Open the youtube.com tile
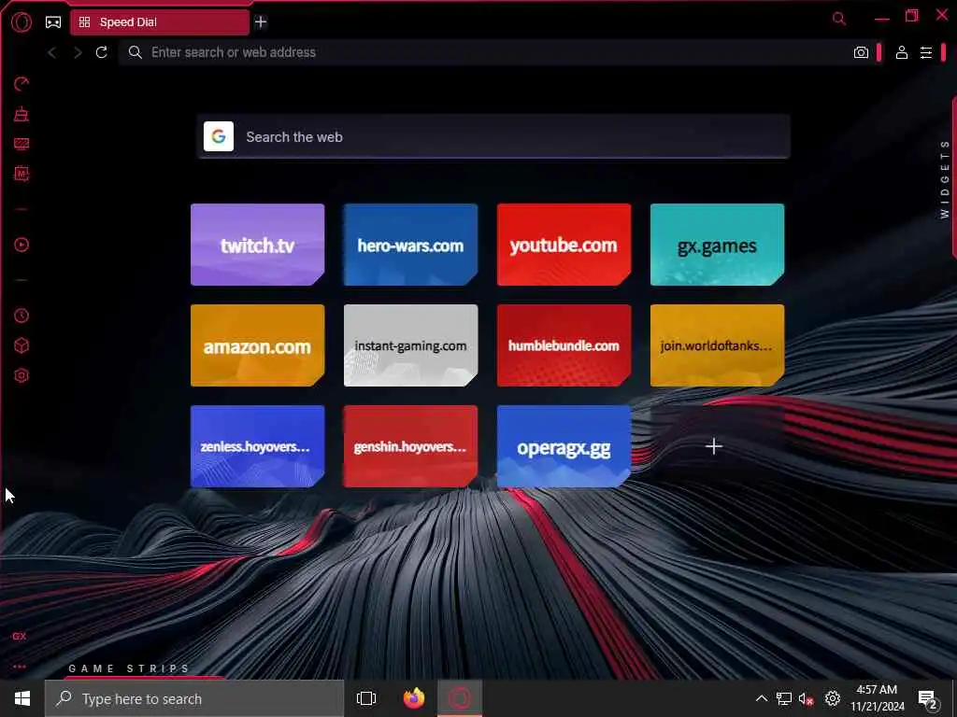The image size is (957, 717). point(564,245)
